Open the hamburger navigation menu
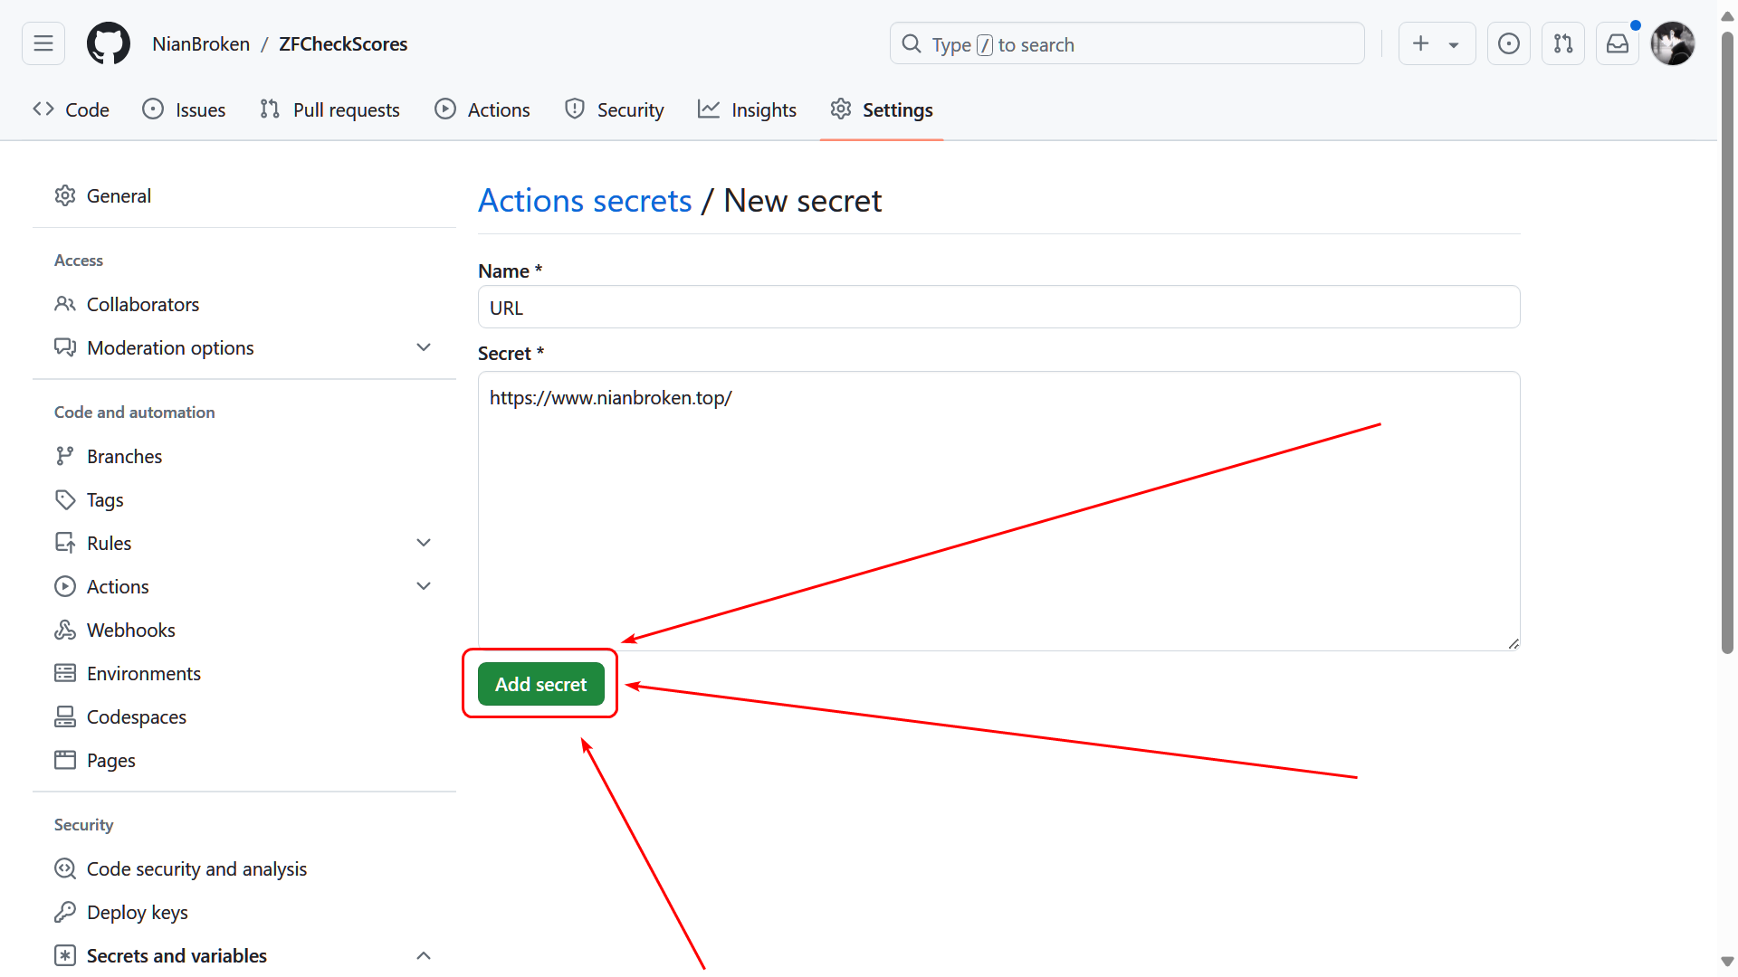The image size is (1738, 977). tap(43, 43)
